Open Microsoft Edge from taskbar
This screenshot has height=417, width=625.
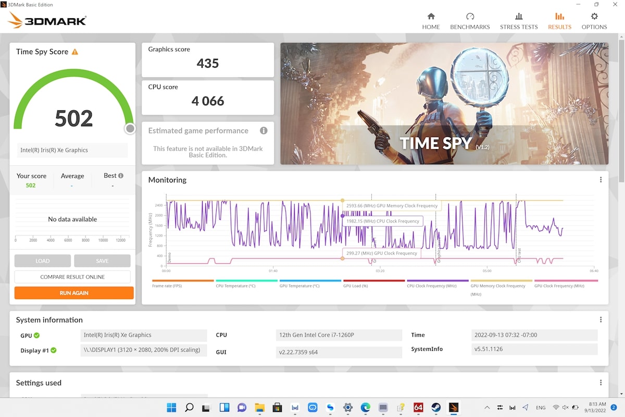click(x=365, y=407)
